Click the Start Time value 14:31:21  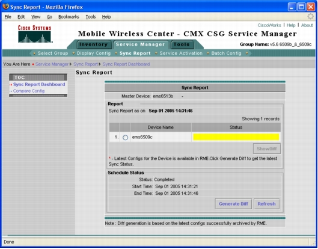click(x=177, y=186)
